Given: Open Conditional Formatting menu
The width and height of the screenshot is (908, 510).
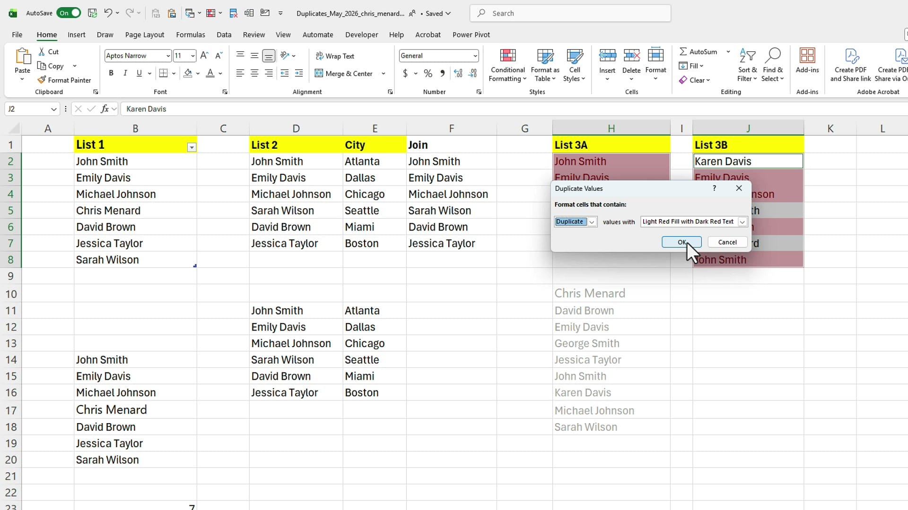Looking at the screenshot, I should (x=507, y=65).
